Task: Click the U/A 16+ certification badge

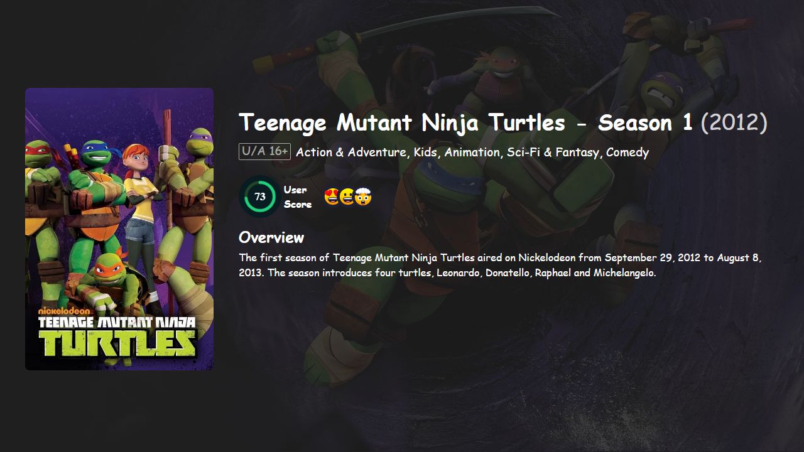Action: (264, 151)
